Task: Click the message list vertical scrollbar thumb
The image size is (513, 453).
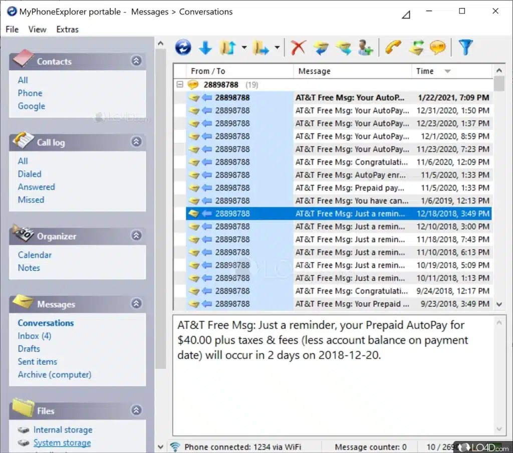Action: 499,84
